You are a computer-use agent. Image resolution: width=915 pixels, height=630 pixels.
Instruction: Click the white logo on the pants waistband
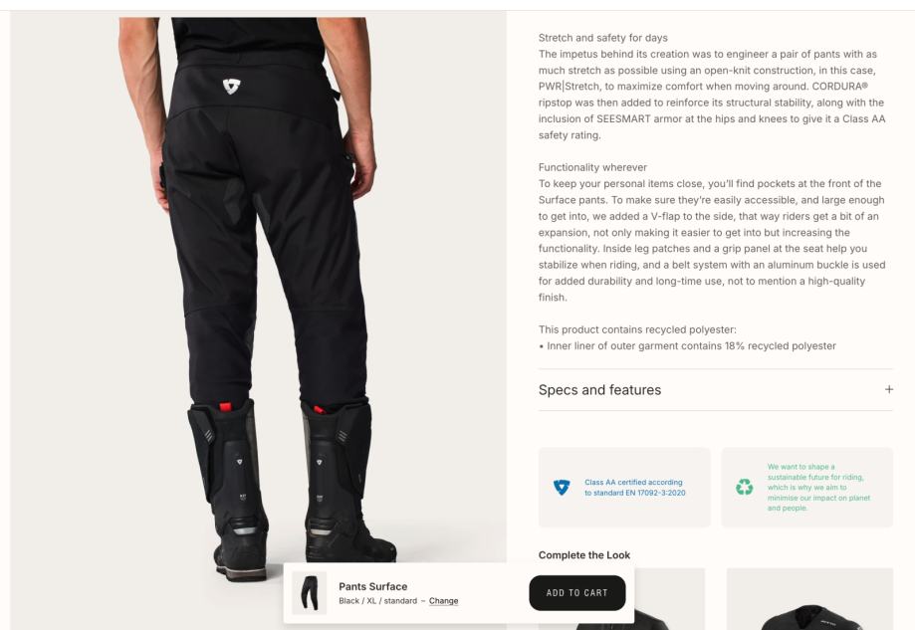[x=231, y=87]
